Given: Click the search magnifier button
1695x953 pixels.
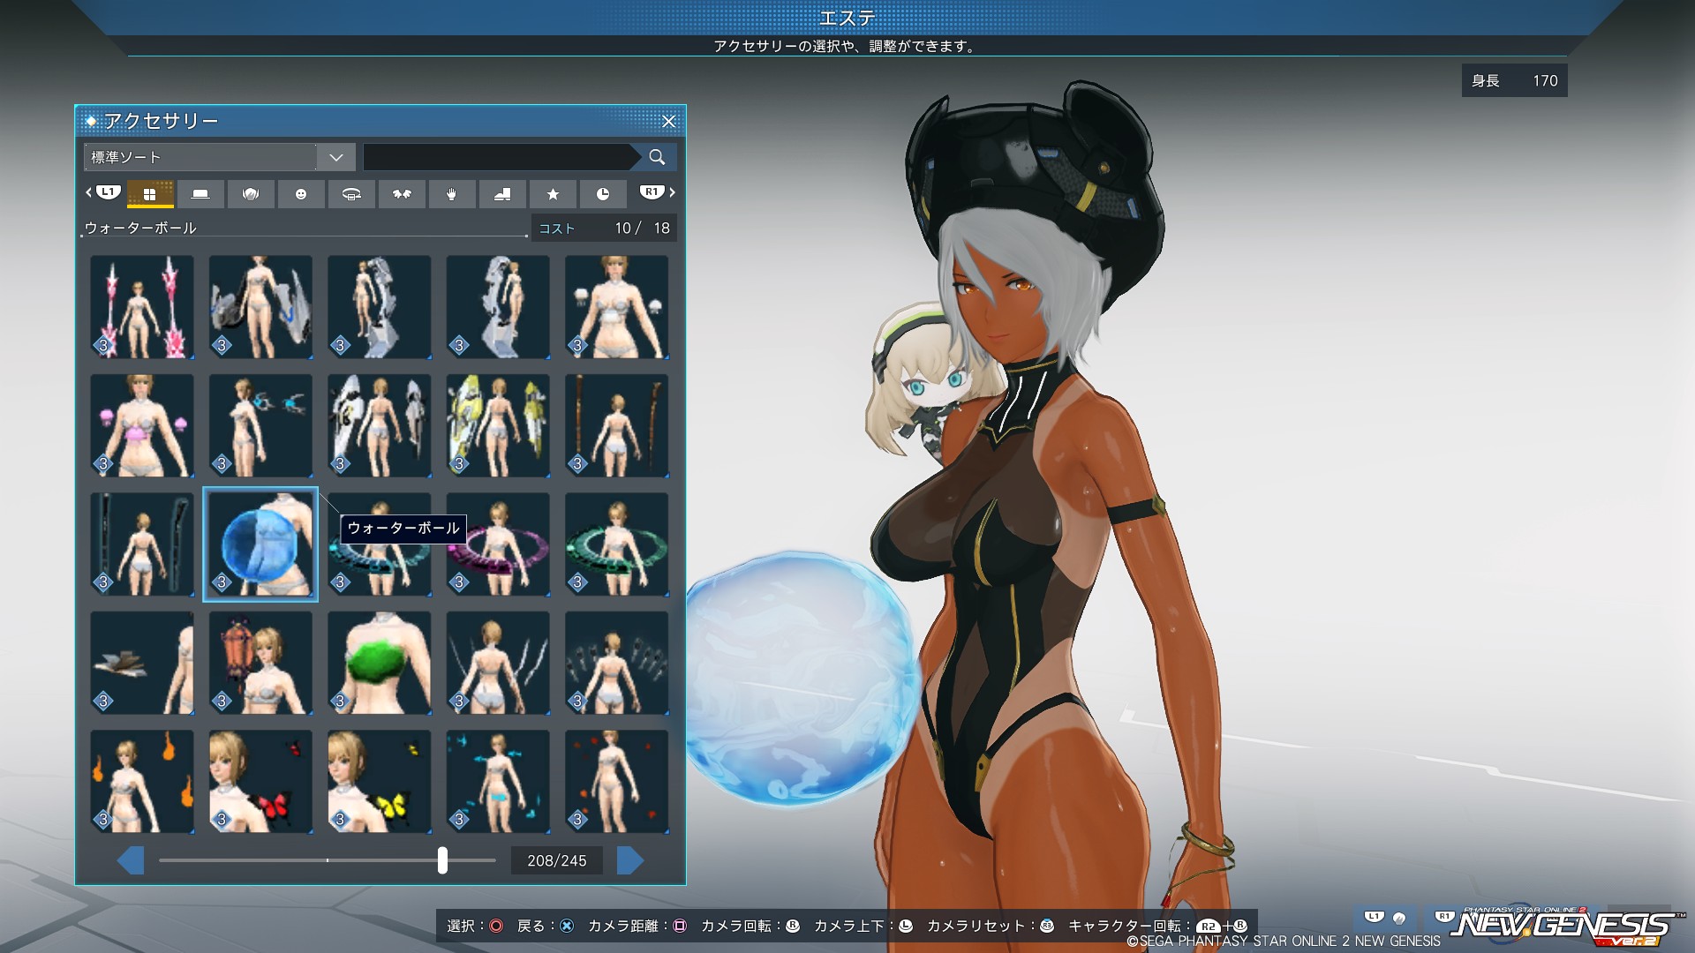Looking at the screenshot, I should tap(657, 157).
